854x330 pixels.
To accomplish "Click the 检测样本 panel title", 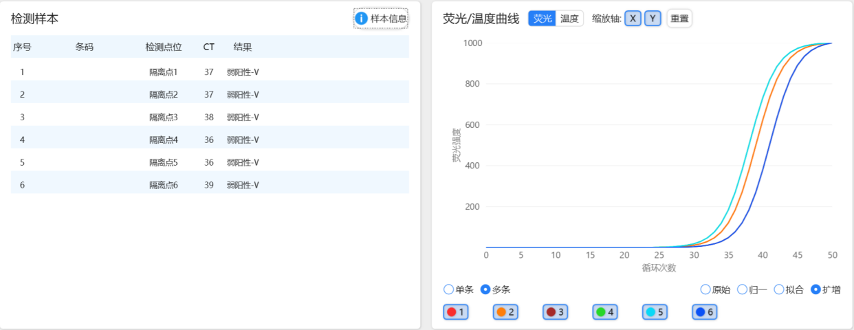I will point(34,19).
